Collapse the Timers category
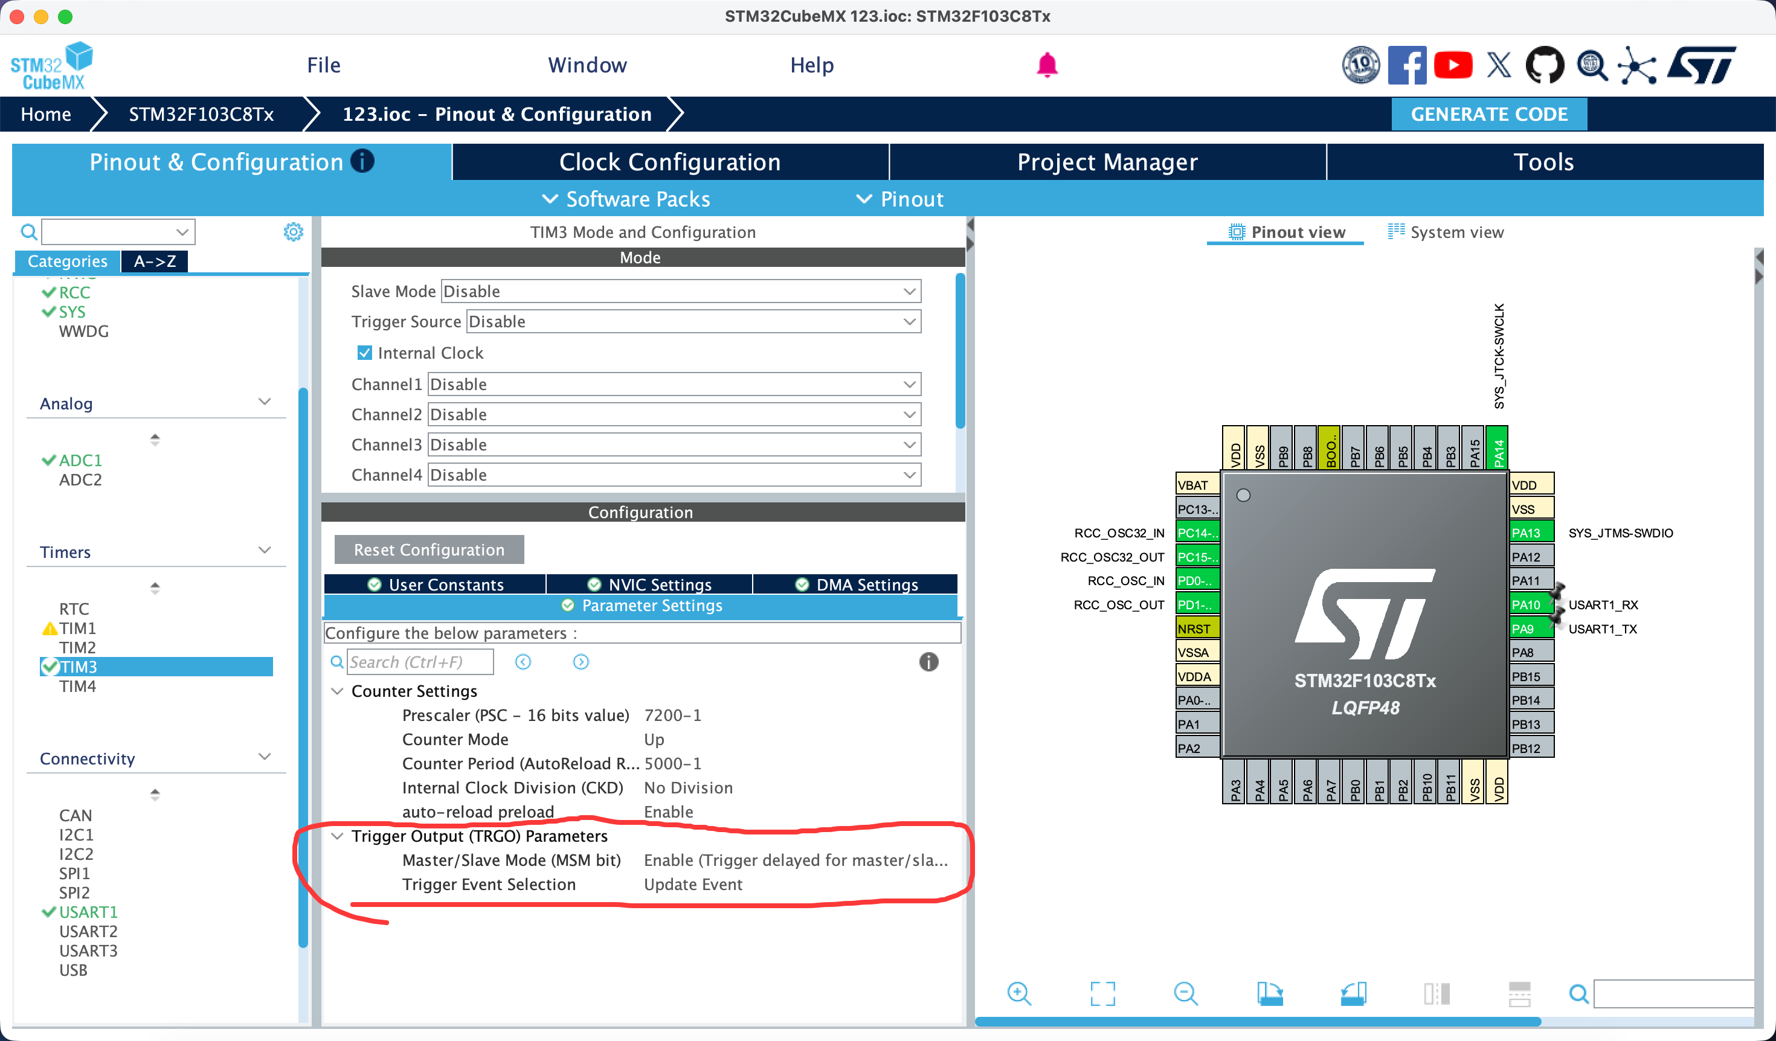1776x1041 pixels. tap(265, 550)
